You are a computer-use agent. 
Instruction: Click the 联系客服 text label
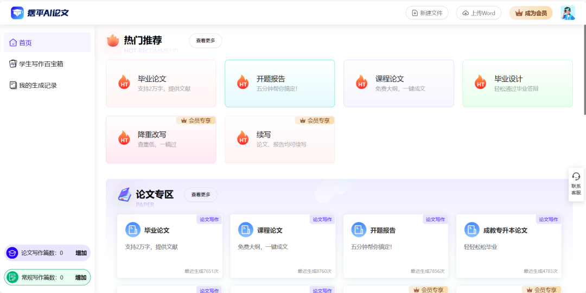click(576, 189)
